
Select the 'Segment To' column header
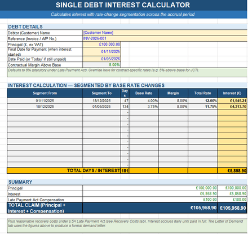point(101,93)
